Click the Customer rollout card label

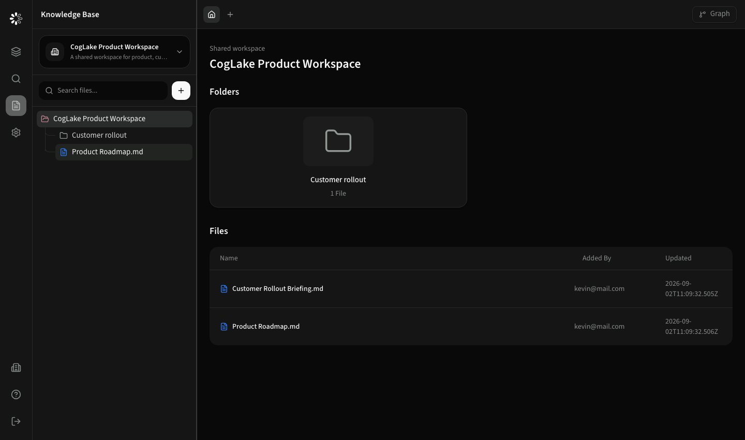coord(338,180)
